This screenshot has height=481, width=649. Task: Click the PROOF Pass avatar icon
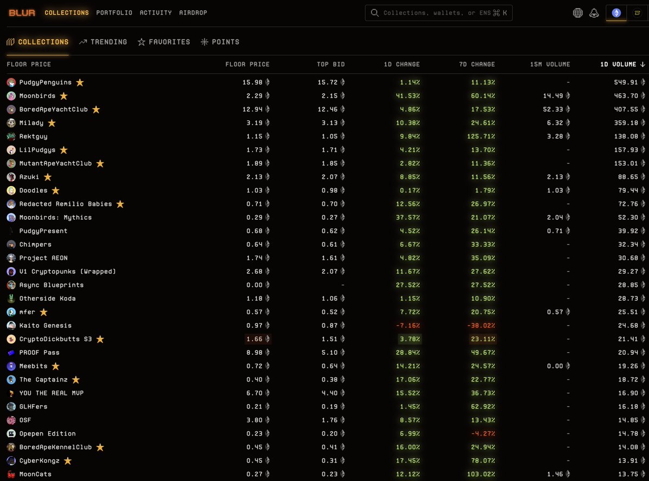[x=11, y=353]
